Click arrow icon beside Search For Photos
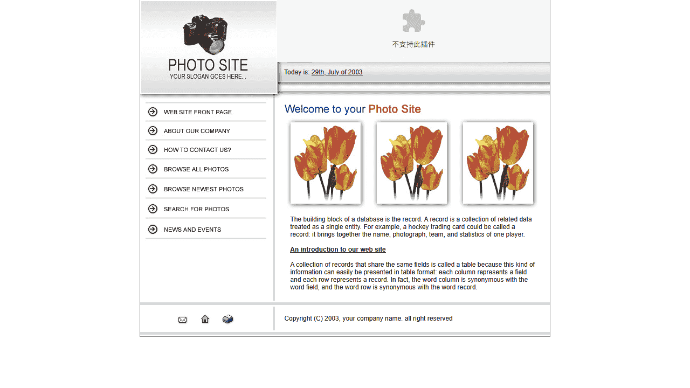The width and height of the screenshot is (690, 388). click(153, 209)
